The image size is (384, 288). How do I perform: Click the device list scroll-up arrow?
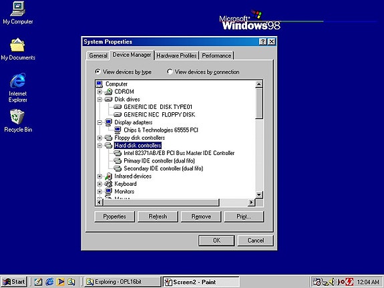click(259, 84)
